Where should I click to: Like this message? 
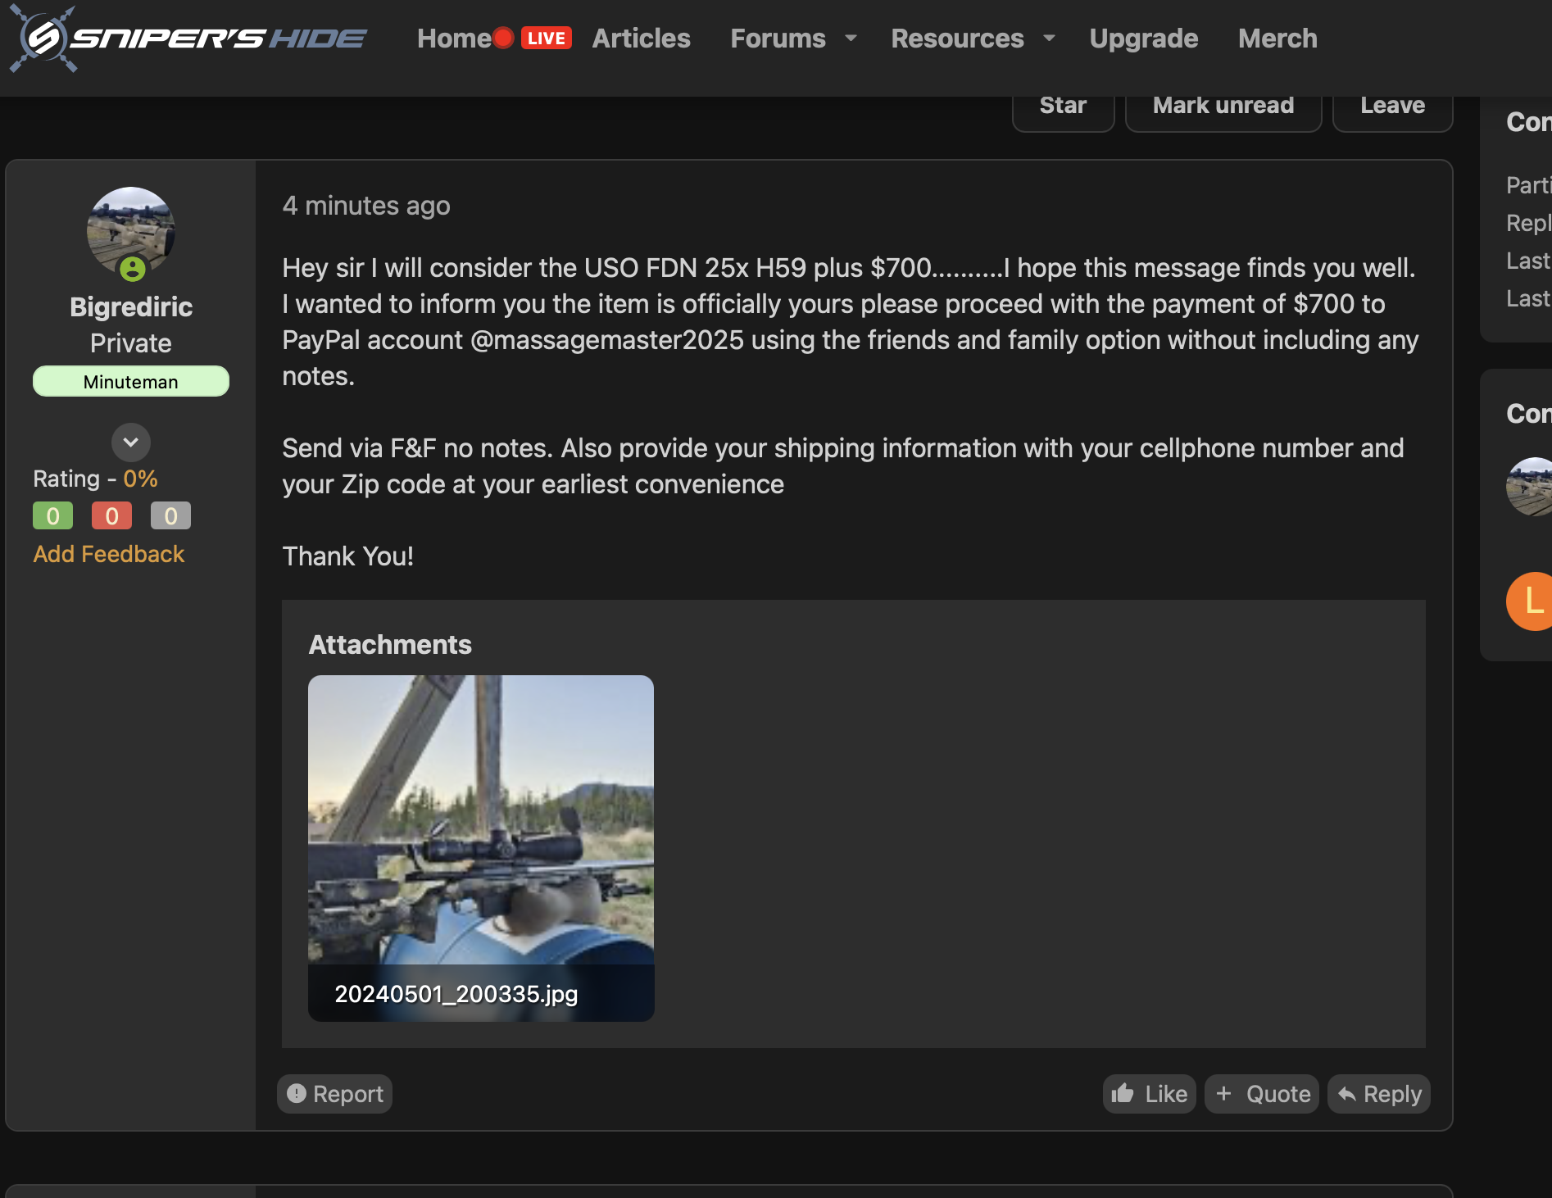point(1149,1094)
